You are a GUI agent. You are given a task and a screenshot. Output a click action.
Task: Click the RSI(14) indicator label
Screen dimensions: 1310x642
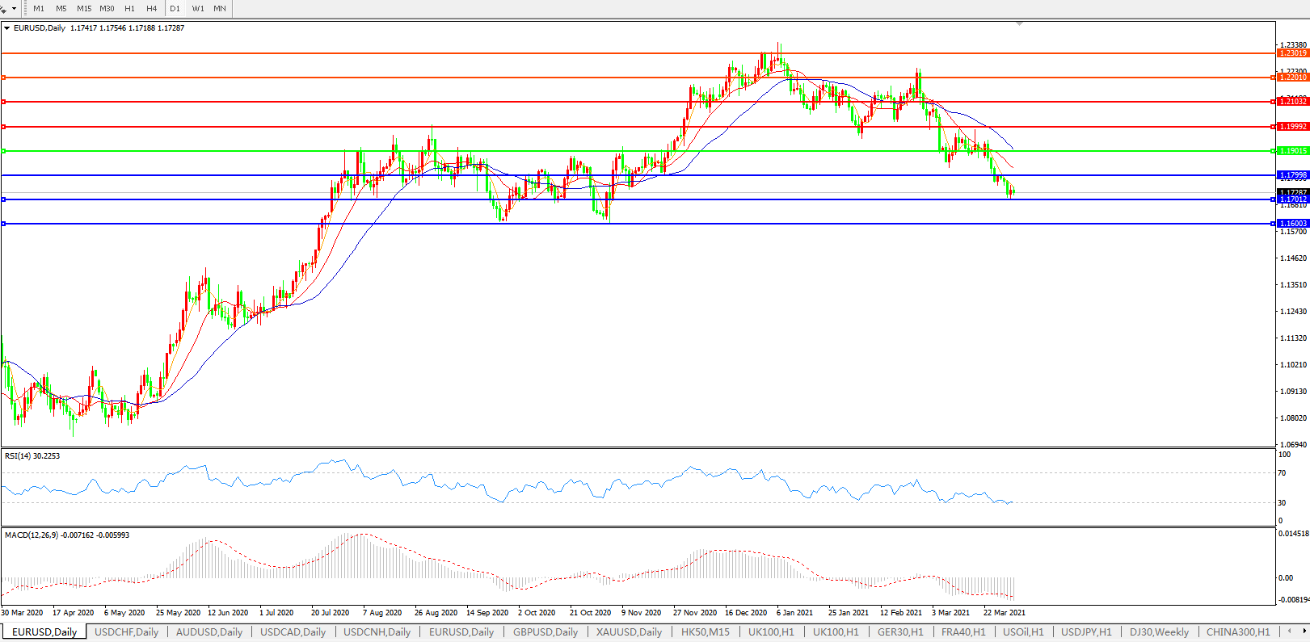pos(32,456)
